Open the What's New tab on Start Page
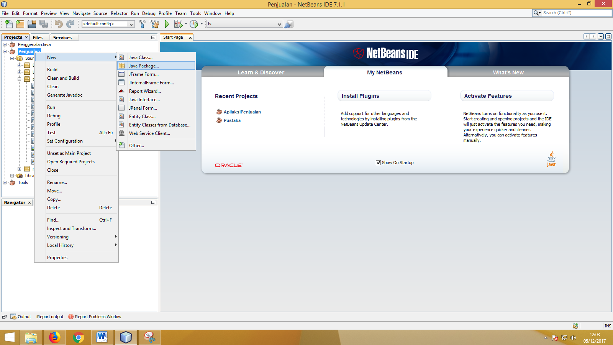Screen dimensions: 613x345 (x=508, y=72)
